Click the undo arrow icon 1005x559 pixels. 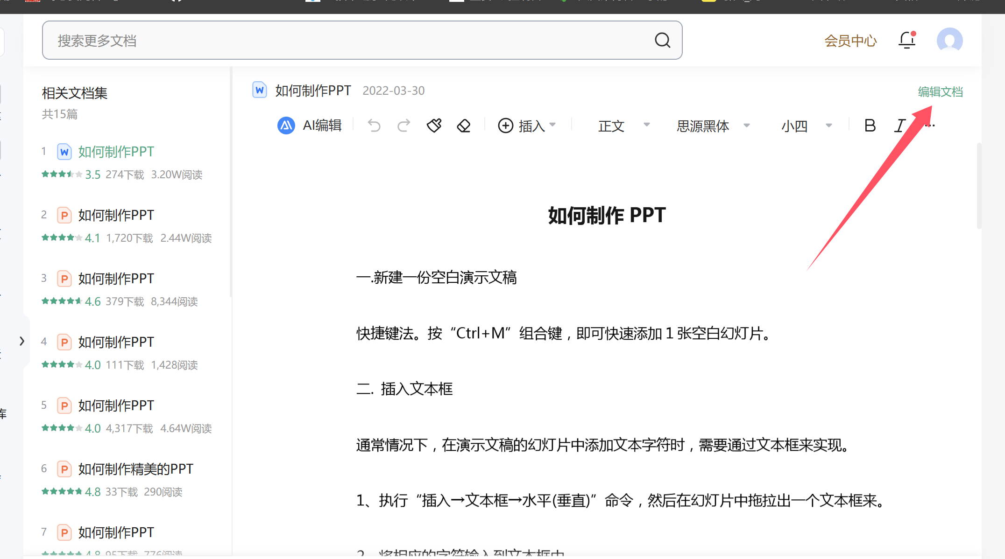(374, 126)
